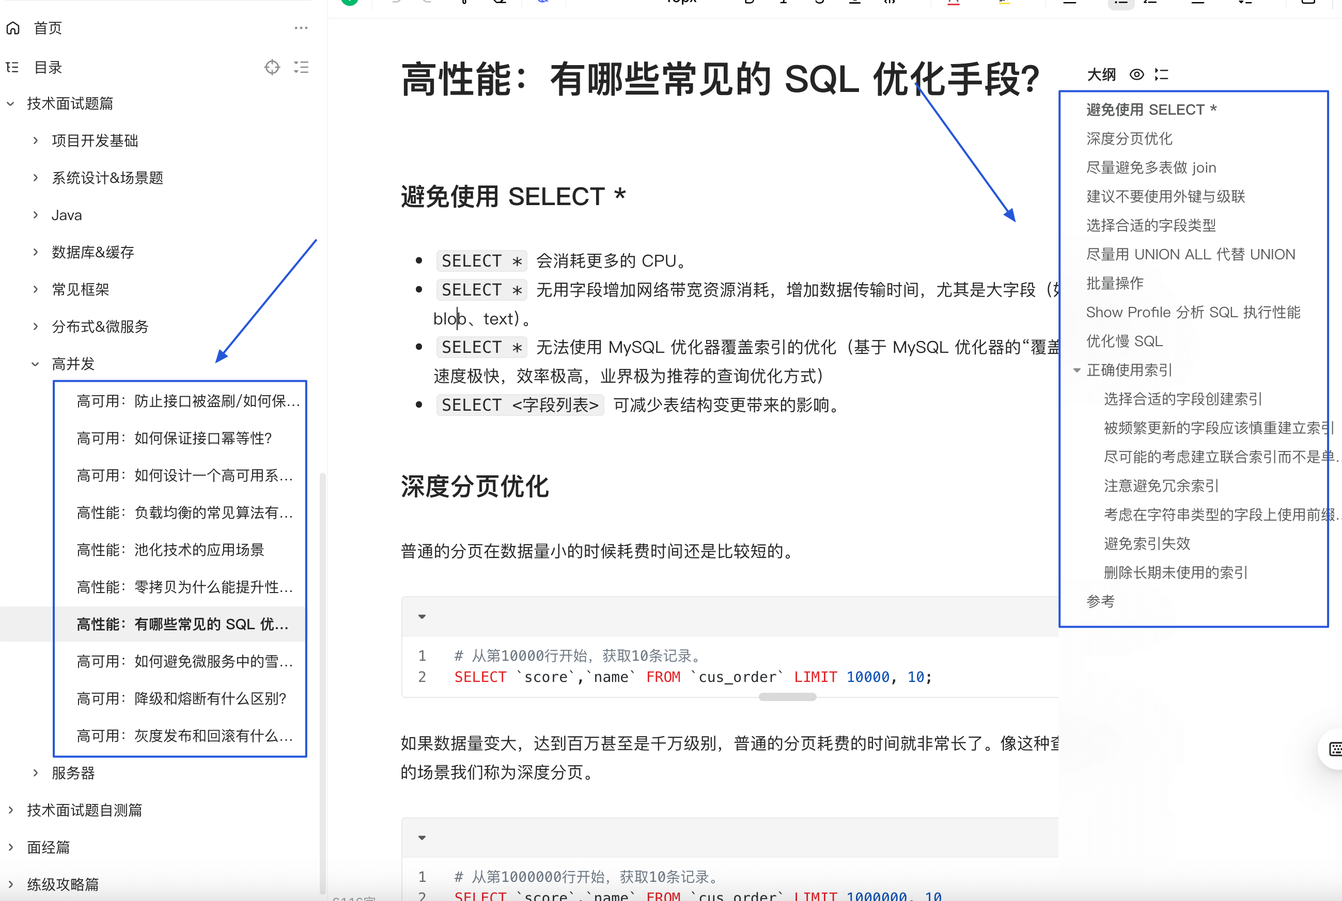Collapse the first SQL code block's caret
This screenshot has height=901, width=1342.
tap(422, 616)
